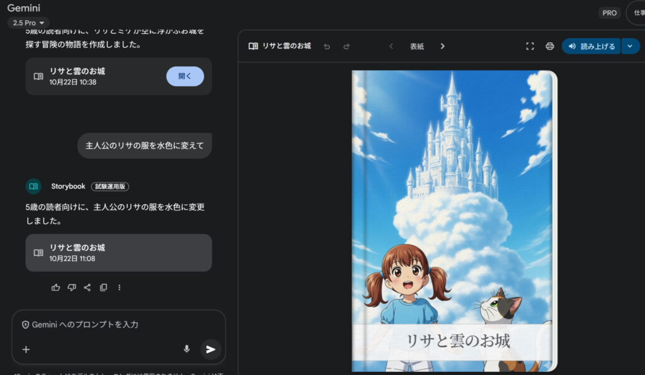645x375 pixels.
Task: Click the plus icon to add attachments
Action: pyautogui.click(x=26, y=350)
